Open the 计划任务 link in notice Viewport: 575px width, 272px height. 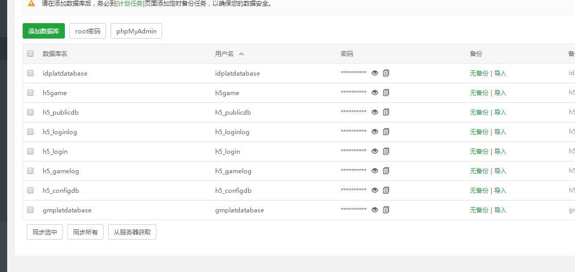pyautogui.click(x=130, y=4)
